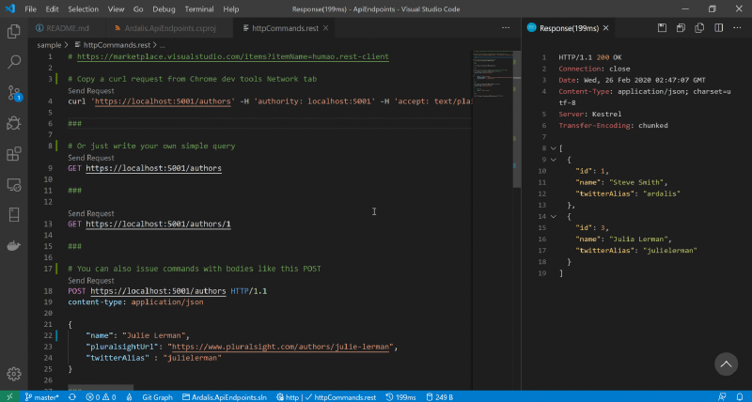Open the marketplace.visualstudio.com rest-client link
Screen dimensions: 752x402
232,56
